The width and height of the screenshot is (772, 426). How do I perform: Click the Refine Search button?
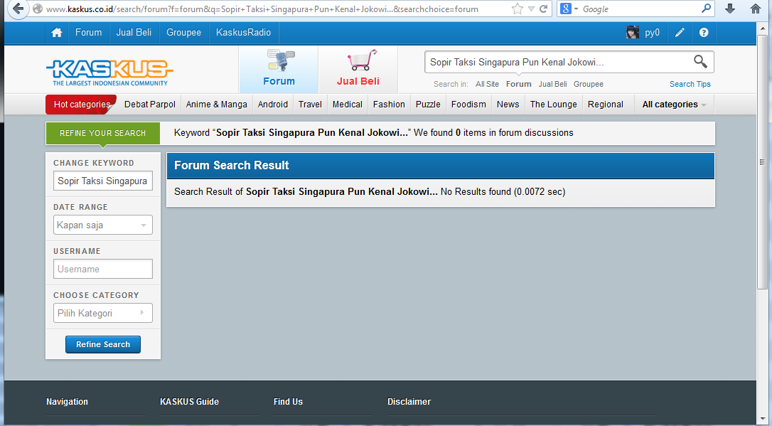tap(103, 345)
